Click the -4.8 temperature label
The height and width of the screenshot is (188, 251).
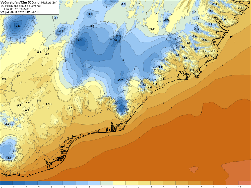[92, 26]
